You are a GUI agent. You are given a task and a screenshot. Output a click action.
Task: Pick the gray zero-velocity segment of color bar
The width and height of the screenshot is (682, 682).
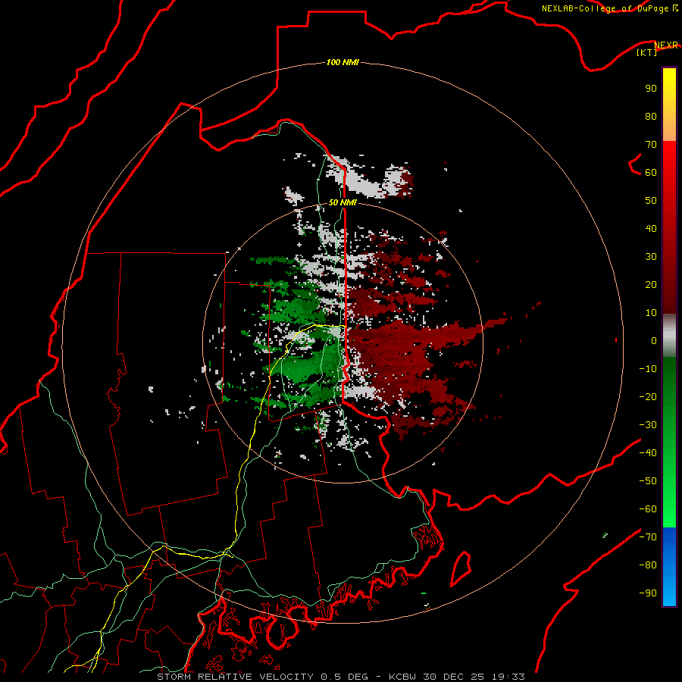click(669, 336)
